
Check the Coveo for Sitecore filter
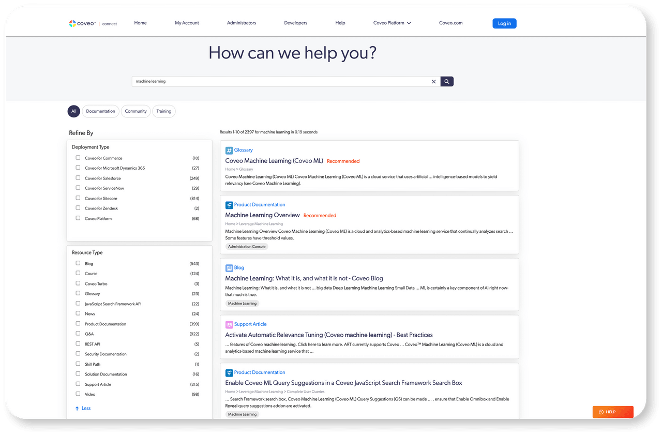pyautogui.click(x=78, y=198)
